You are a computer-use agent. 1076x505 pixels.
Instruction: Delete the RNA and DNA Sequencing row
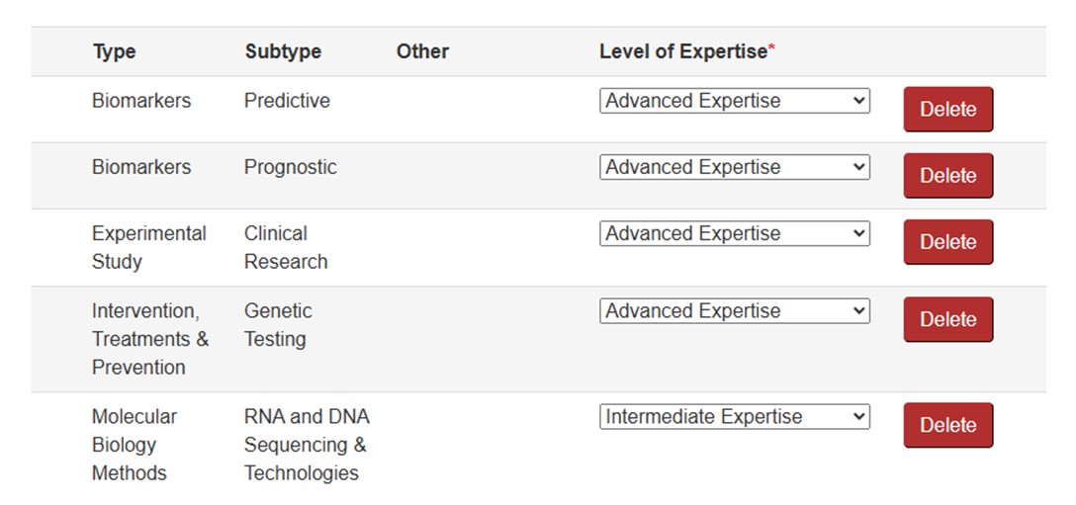point(947,425)
